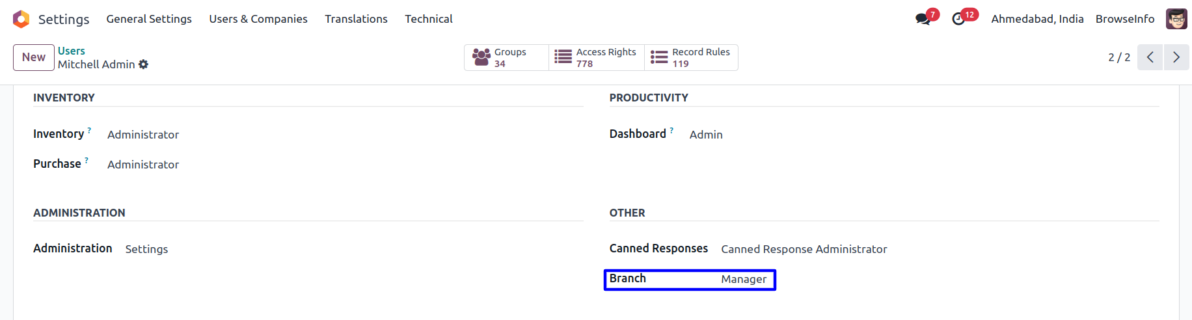Click the Users breadcrumb link
This screenshot has width=1192, height=320.
(x=71, y=51)
